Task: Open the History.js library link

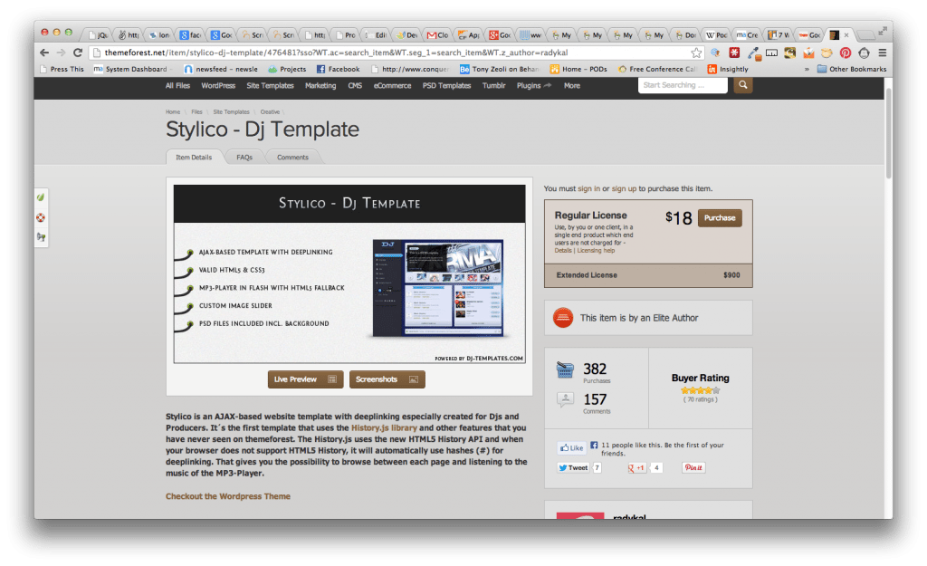Action: click(384, 427)
